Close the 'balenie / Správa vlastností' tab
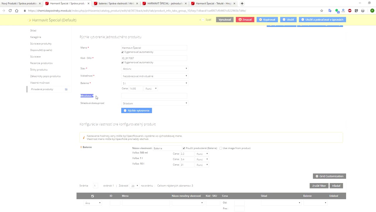The image size is (376, 212). click(137, 4)
